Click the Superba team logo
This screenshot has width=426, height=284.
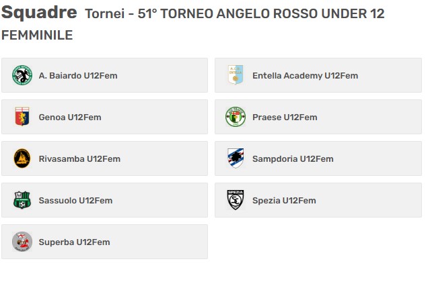tap(22, 242)
